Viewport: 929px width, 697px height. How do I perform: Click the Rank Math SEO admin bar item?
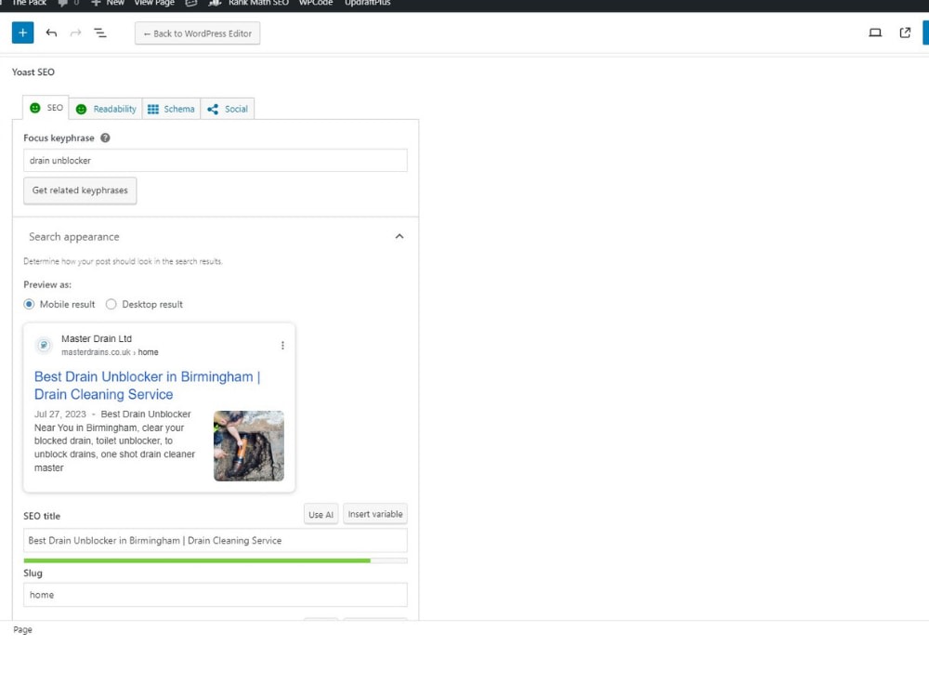click(249, 3)
